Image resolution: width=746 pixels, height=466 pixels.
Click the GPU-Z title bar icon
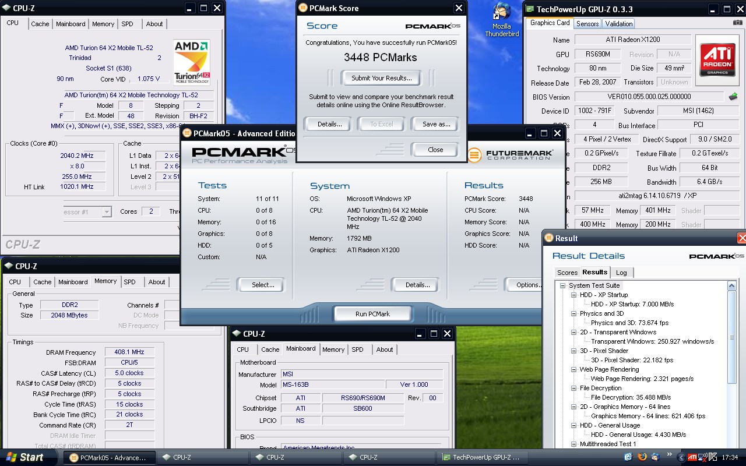530,9
